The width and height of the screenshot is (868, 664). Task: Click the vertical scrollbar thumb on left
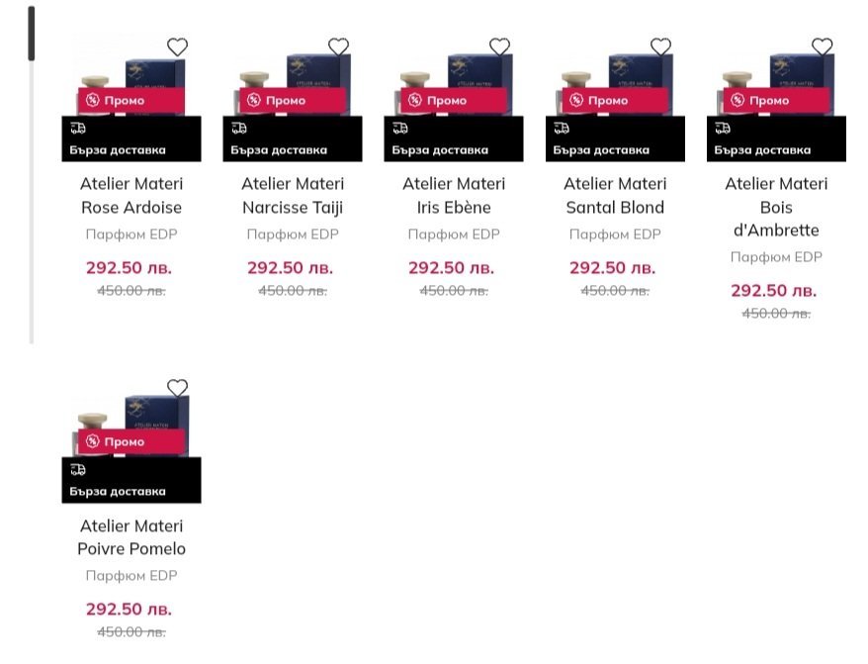(32, 33)
